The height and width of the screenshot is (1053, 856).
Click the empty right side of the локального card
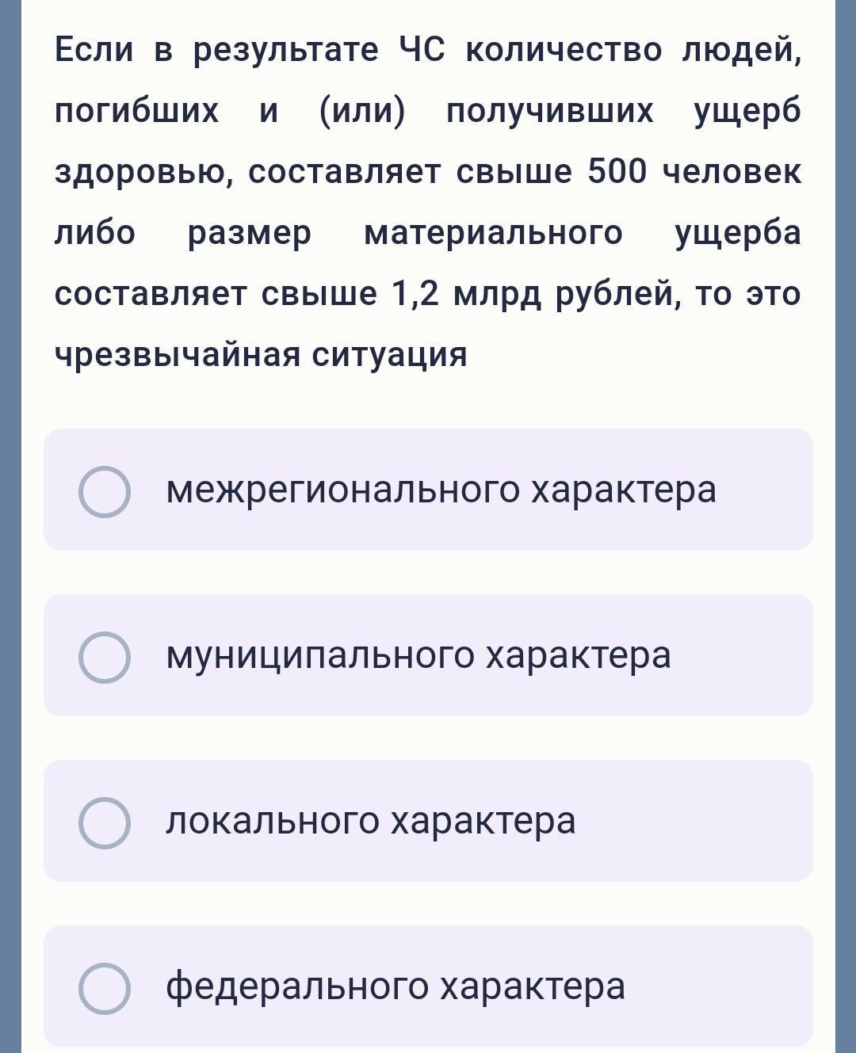(x=694, y=821)
